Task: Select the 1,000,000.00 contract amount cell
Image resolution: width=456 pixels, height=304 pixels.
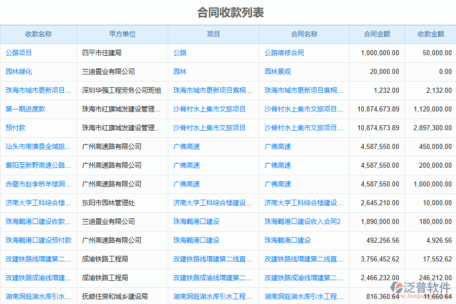Action: coord(380,53)
